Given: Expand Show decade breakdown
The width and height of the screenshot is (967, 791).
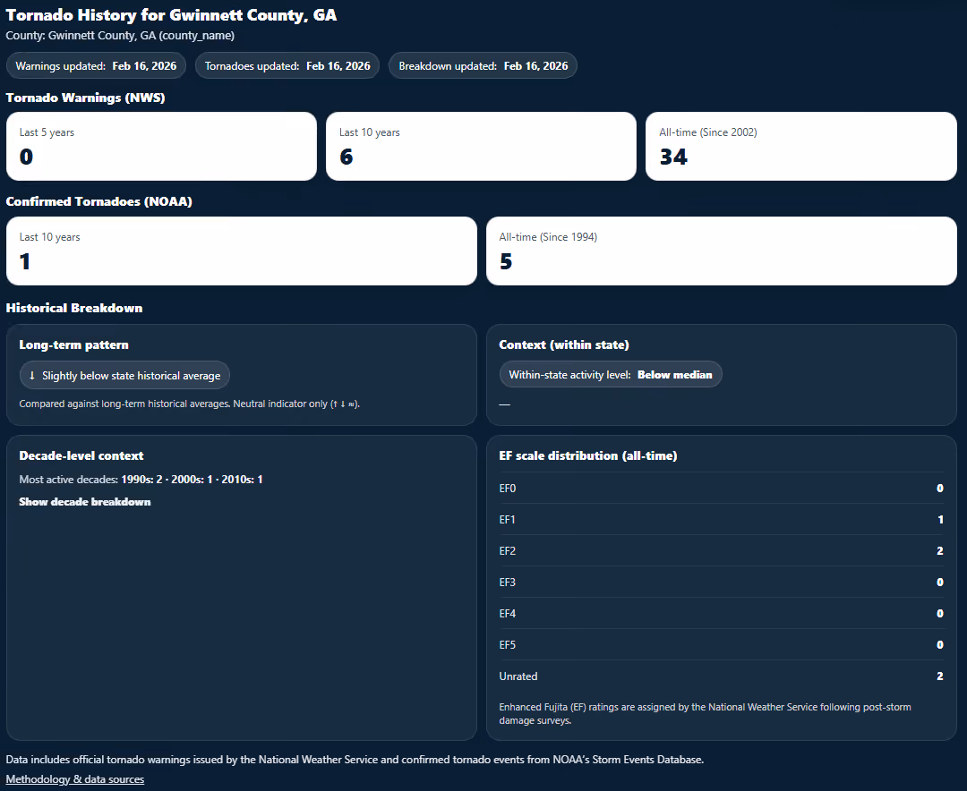Looking at the screenshot, I should (84, 502).
